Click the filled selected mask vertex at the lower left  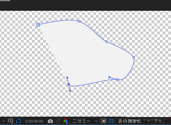click(x=68, y=84)
